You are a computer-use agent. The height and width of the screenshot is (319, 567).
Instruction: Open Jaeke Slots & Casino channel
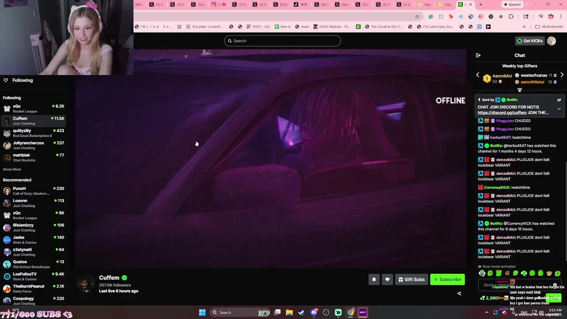pyautogui.click(x=34, y=240)
